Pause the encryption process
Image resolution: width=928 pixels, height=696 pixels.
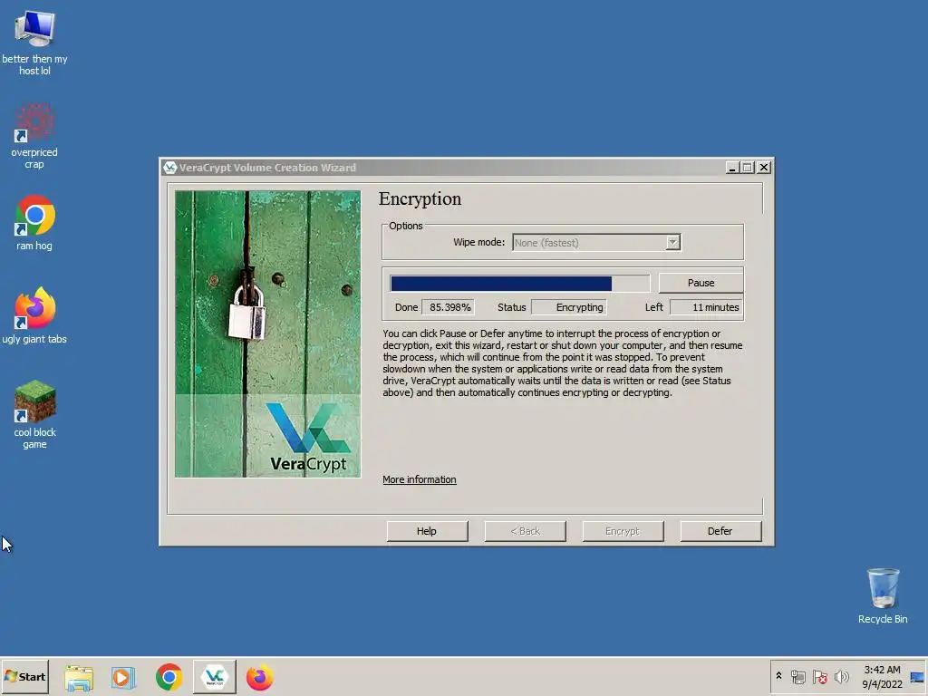click(701, 283)
